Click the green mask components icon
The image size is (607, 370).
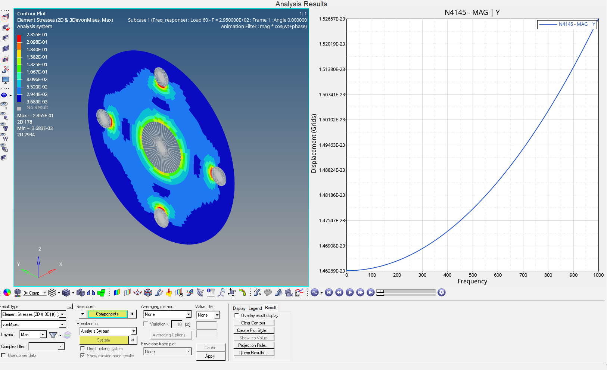pos(101,293)
